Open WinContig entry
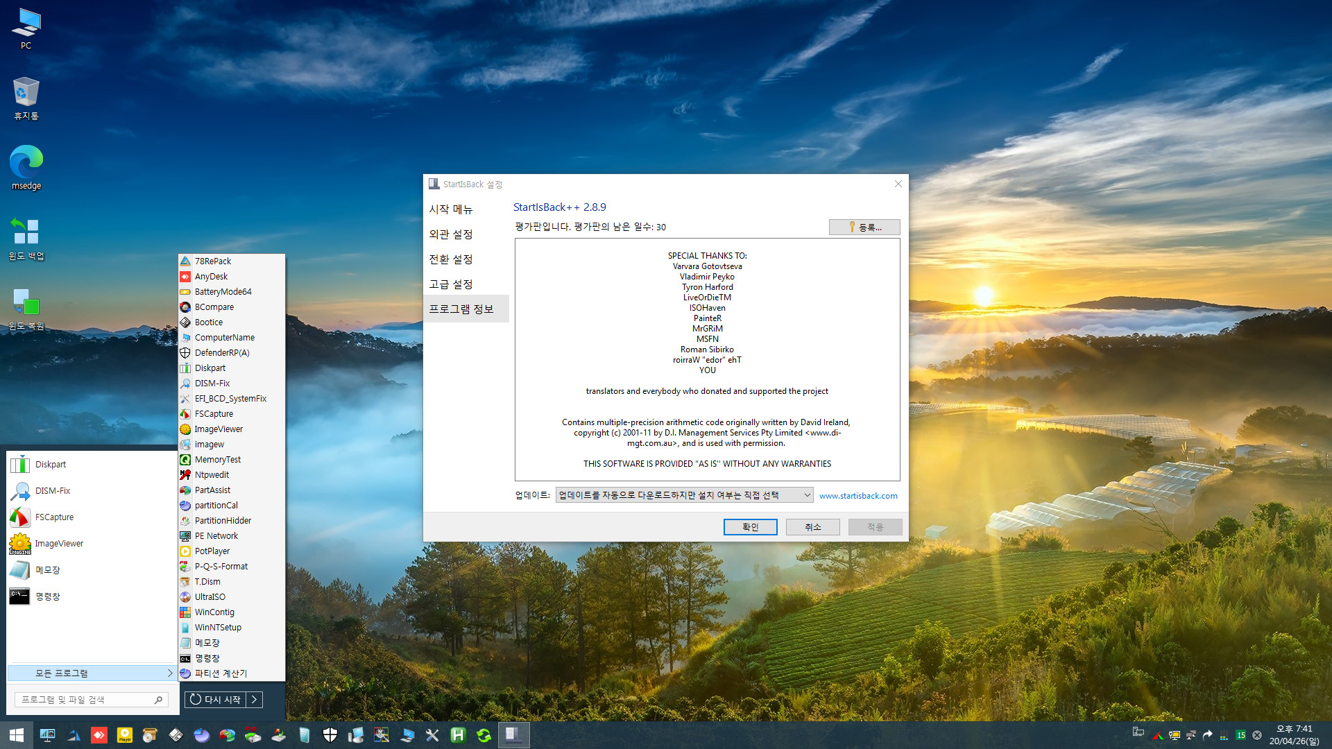This screenshot has width=1332, height=749. click(232, 612)
